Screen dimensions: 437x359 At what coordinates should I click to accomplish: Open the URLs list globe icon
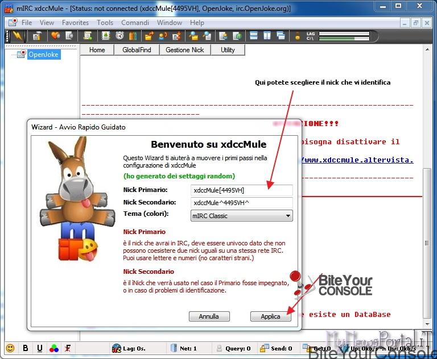(x=237, y=36)
